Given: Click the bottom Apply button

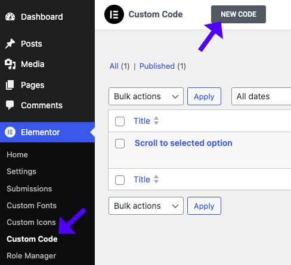Looking at the screenshot, I should tap(204, 206).
